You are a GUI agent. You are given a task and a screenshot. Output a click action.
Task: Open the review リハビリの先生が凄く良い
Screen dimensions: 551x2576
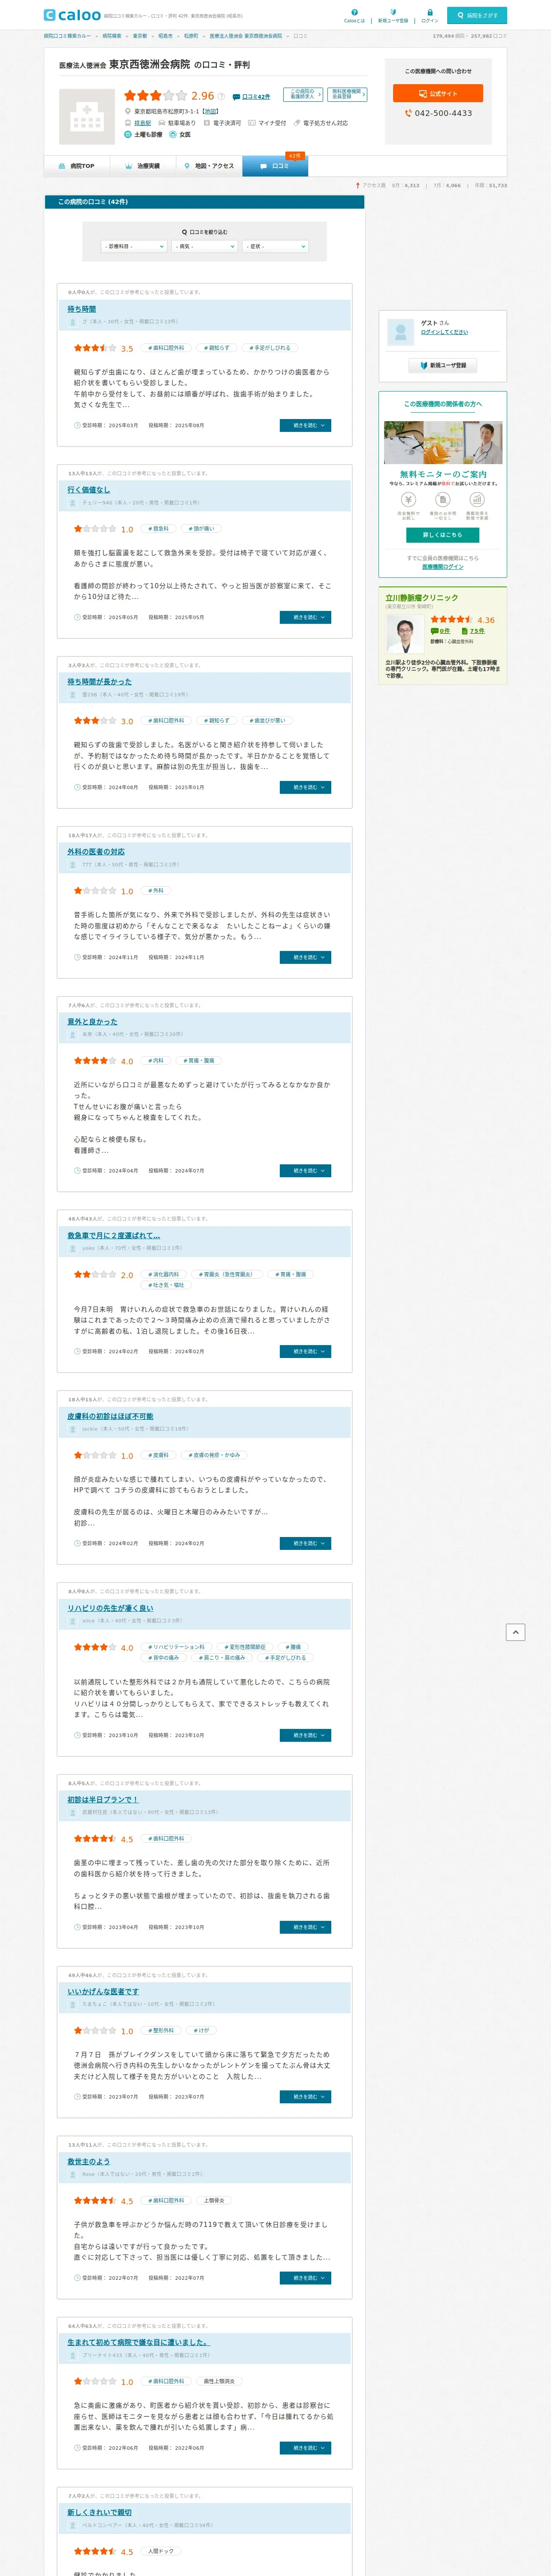tap(110, 1608)
